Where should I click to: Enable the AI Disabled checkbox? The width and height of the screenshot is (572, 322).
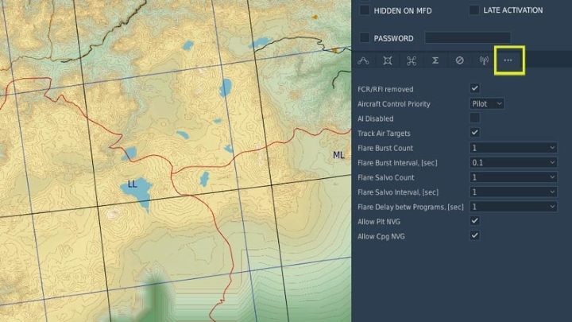475,118
